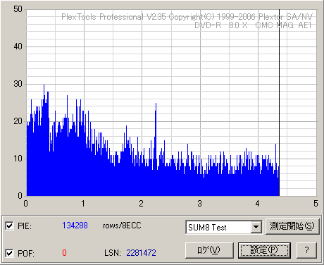Click the rows/8ECC unit label
This screenshot has height=265, width=324.
click(x=122, y=226)
